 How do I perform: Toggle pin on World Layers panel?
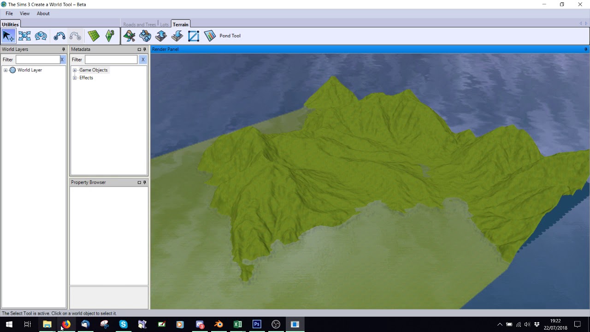[64, 49]
